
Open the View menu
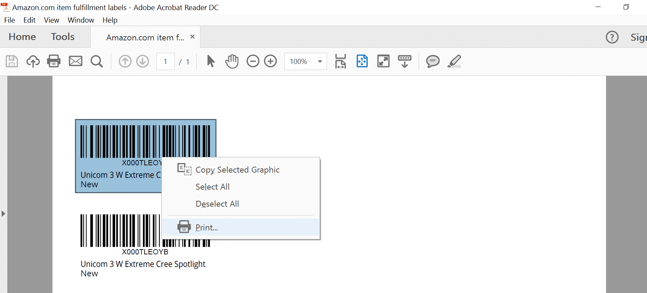point(52,20)
